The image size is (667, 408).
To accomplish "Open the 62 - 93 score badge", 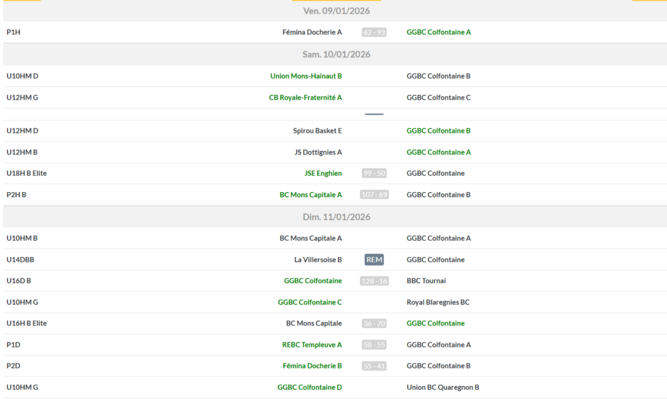I will tap(374, 32).
